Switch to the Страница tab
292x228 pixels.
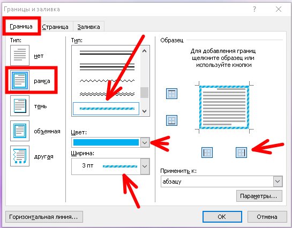coord(55,27)
